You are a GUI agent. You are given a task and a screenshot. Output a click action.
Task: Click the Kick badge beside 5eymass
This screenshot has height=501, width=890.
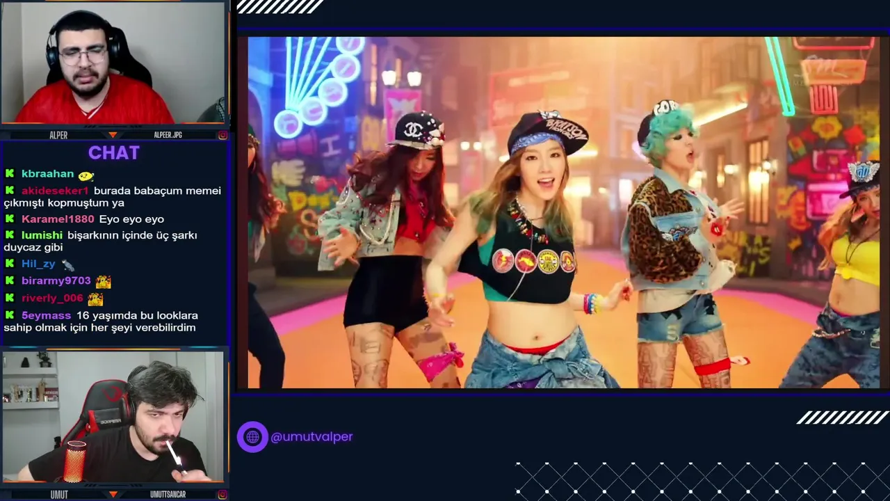coord(10,316)
